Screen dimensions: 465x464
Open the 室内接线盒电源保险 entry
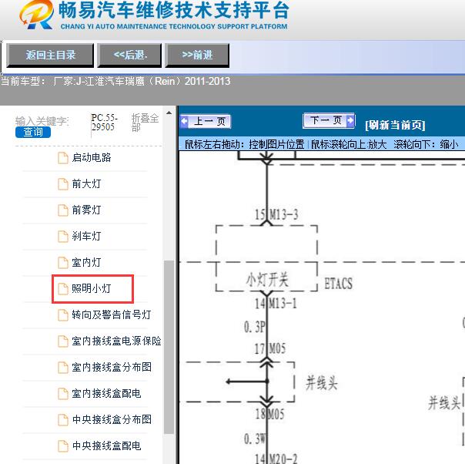pyautogui.click(x=116, y=341)
